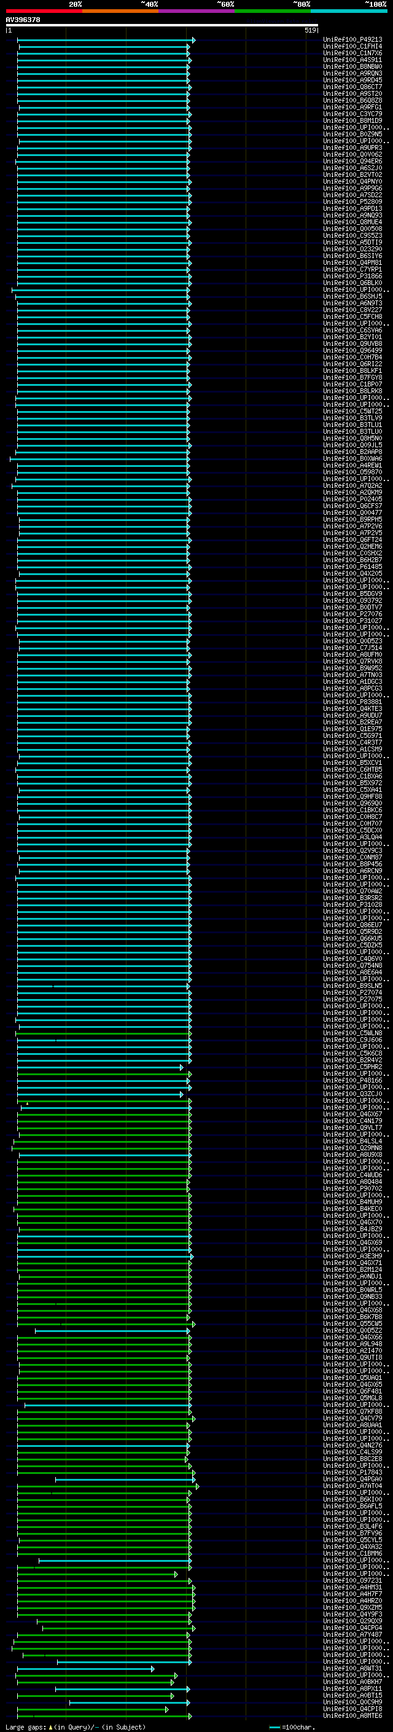Click the UniRef100_Q55CW5 label
The height and width of the screenshot is (1732, 393).
pos(352,1323)
